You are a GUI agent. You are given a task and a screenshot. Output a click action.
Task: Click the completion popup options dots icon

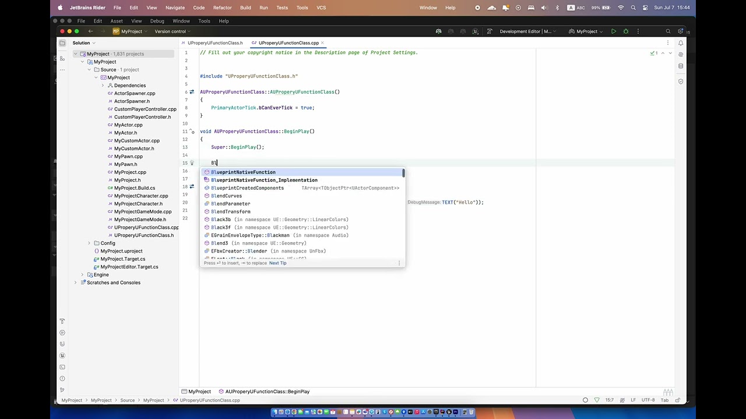click(x=399, y=263)
